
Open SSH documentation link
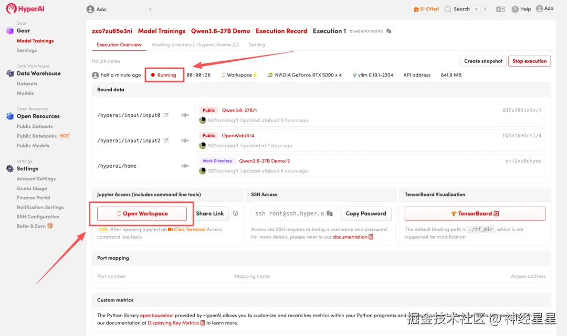point(353,237)
